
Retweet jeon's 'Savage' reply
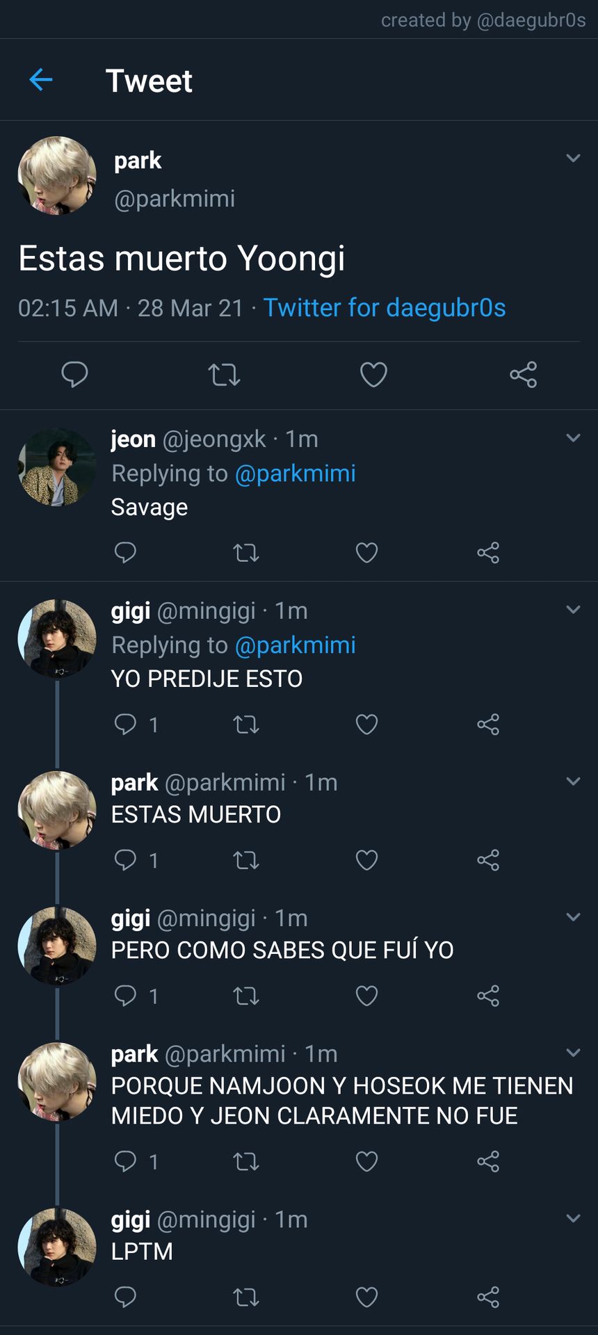pyautogui.click(x=245, y=553)
